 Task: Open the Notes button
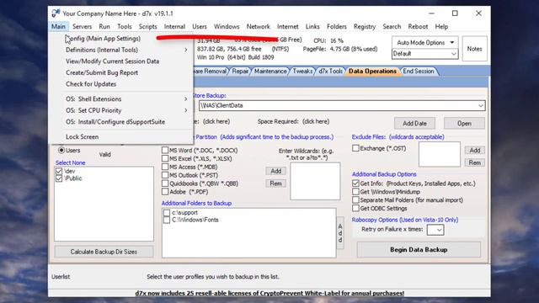click(x=474, y=49)
